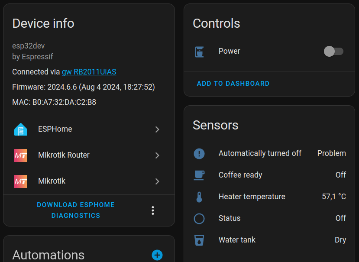Image resolution: width=359 pixels, height=262 pixels.
Task: Click the Mikrotik Router MT logo
Action: tap(21, 155)
